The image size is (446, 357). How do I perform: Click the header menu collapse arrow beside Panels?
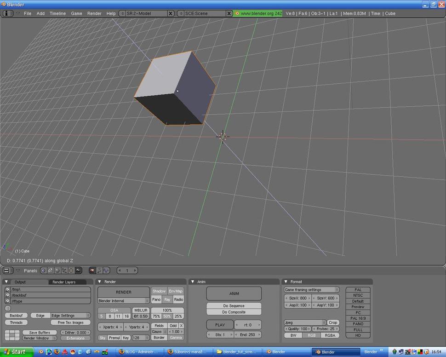tap(18, 270)
